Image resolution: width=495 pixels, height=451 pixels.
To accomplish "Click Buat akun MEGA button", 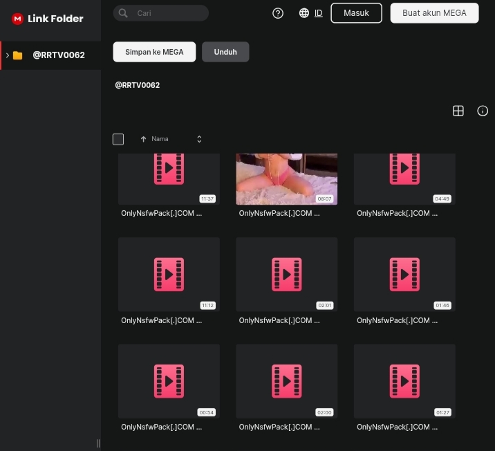I will coord(434,13).
